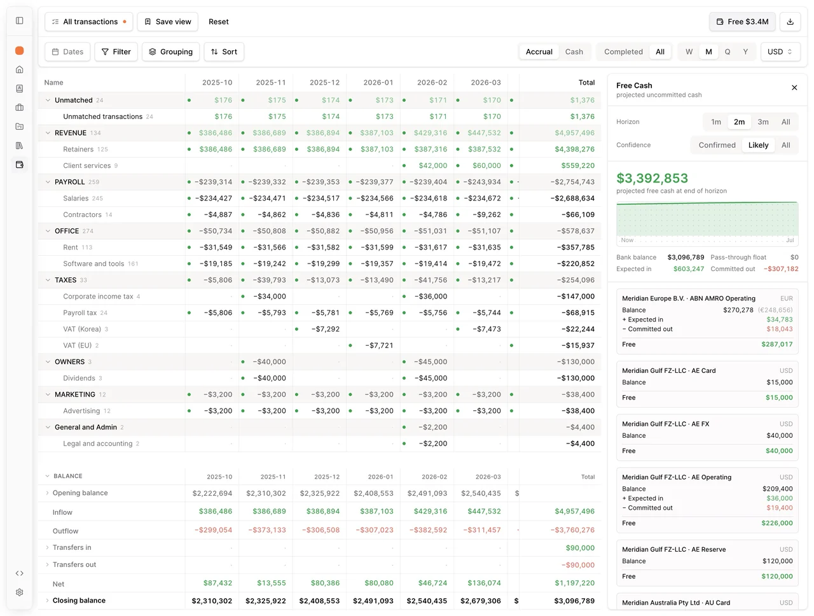814x616 pixels.
Task: Click the Retainers row label
Action: [x=78, y=150]
